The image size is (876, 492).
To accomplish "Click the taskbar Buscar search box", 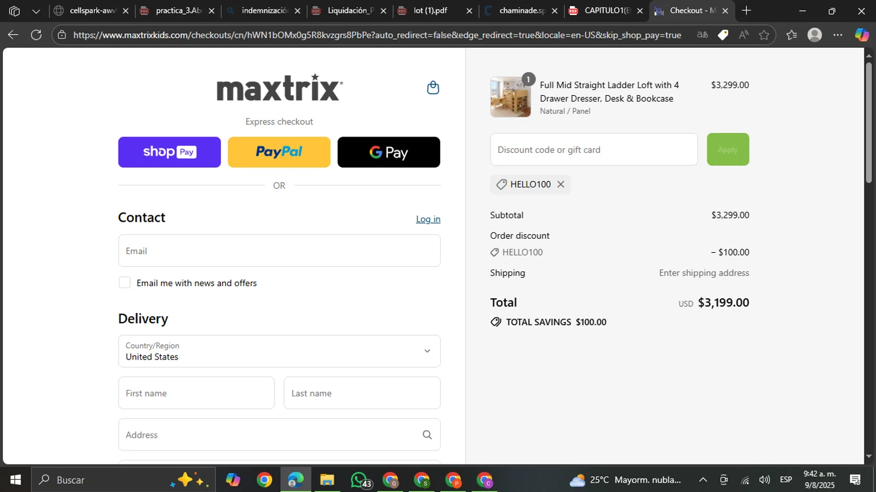I will [123, 480].
